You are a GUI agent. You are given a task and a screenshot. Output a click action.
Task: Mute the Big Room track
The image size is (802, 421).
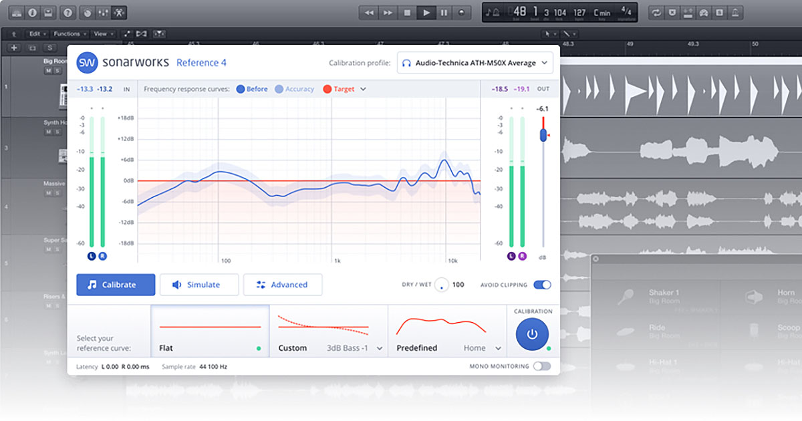pos(47,70)
